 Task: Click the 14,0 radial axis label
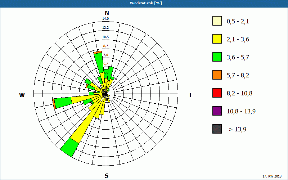pyautogui.click(x=105, y=19)
